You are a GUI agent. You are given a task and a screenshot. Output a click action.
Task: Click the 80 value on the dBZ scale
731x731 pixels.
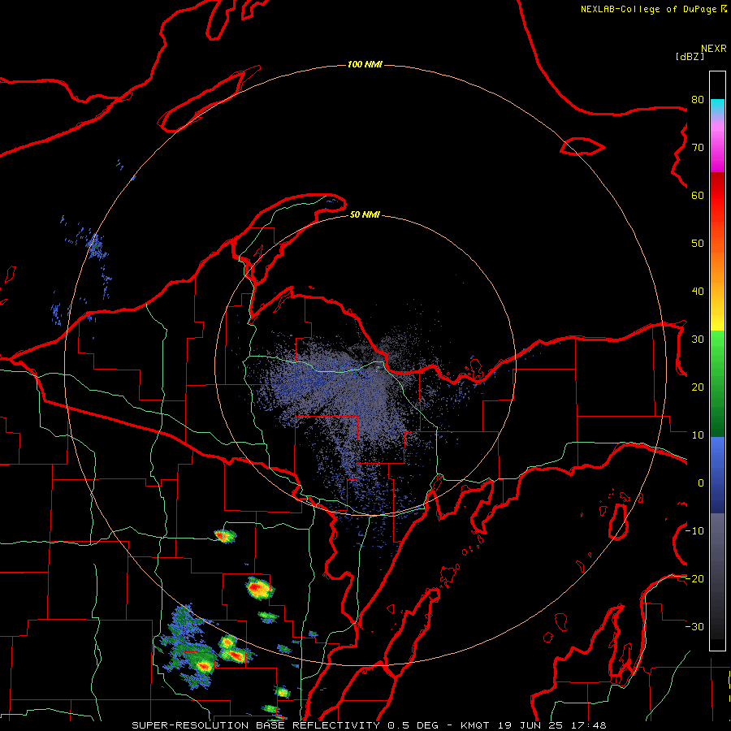point(698,99)
